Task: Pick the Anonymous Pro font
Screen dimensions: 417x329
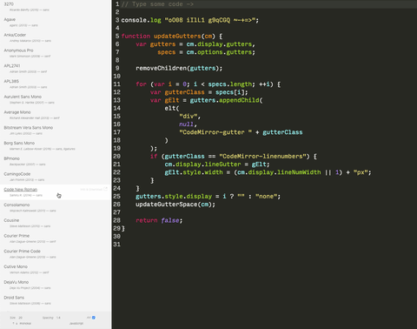Action: pos(18,50)
